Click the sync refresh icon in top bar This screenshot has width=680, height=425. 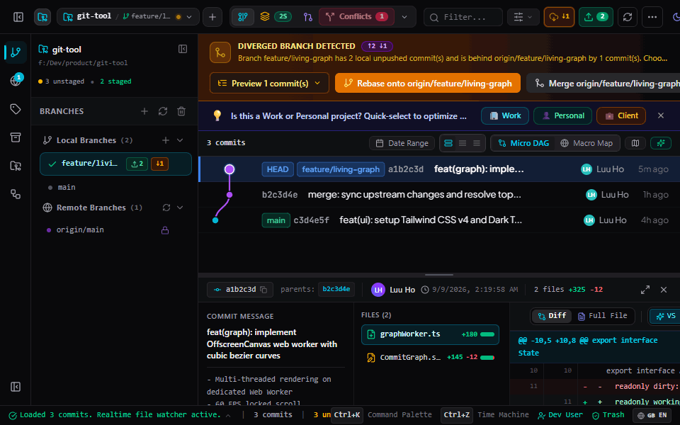pyautogui.click(x=628, y=17)
